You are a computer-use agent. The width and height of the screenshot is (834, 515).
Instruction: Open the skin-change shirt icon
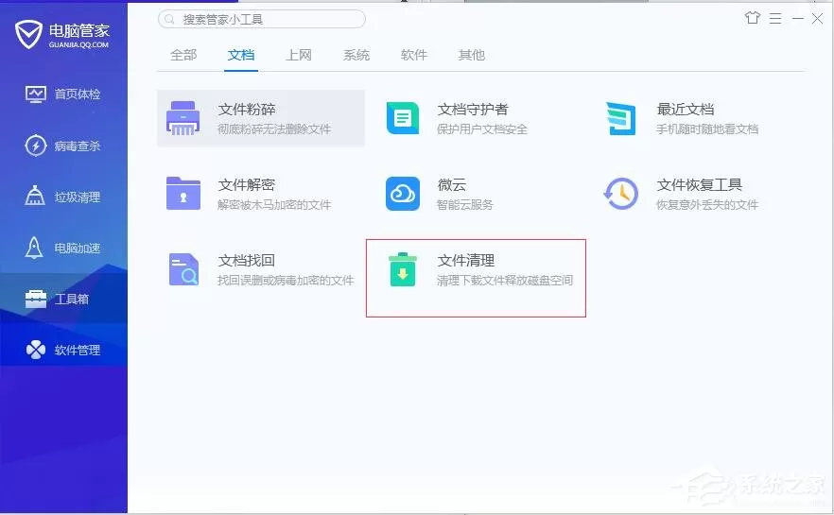pos(752,18)
